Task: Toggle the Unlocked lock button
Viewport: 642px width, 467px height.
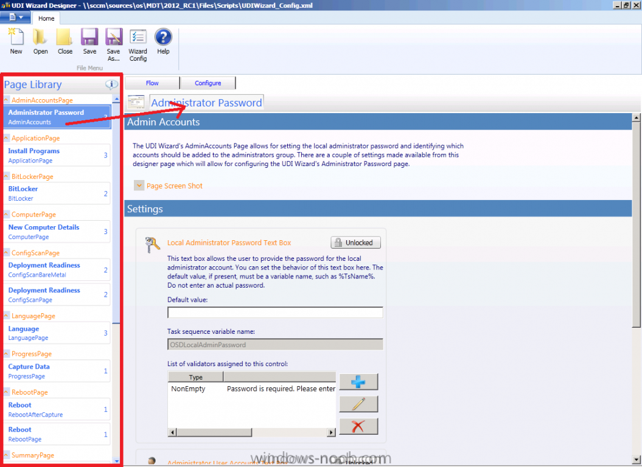Action: 355,243
